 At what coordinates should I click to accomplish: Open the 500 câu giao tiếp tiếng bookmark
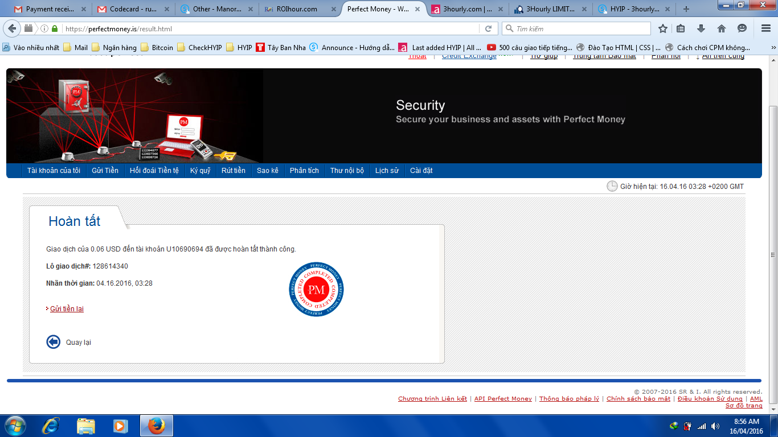[529, 47]
